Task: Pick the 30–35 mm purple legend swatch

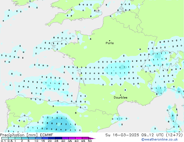Action: [65, 138]
